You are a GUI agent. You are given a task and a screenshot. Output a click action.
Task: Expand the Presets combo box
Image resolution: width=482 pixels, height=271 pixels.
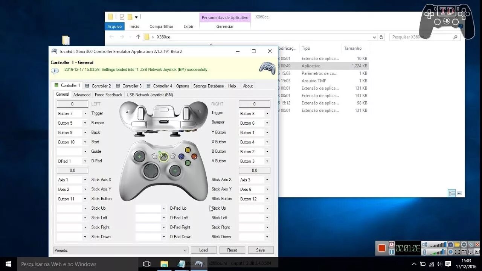[x=185, y=250]
